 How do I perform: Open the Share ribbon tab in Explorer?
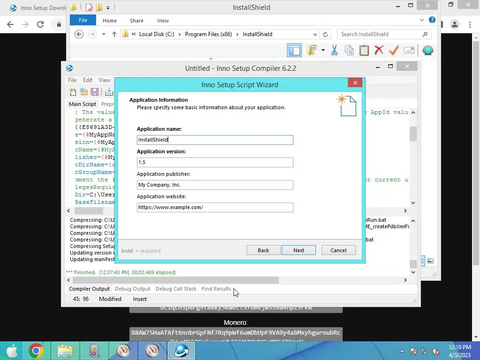click(x=136, y=21)
